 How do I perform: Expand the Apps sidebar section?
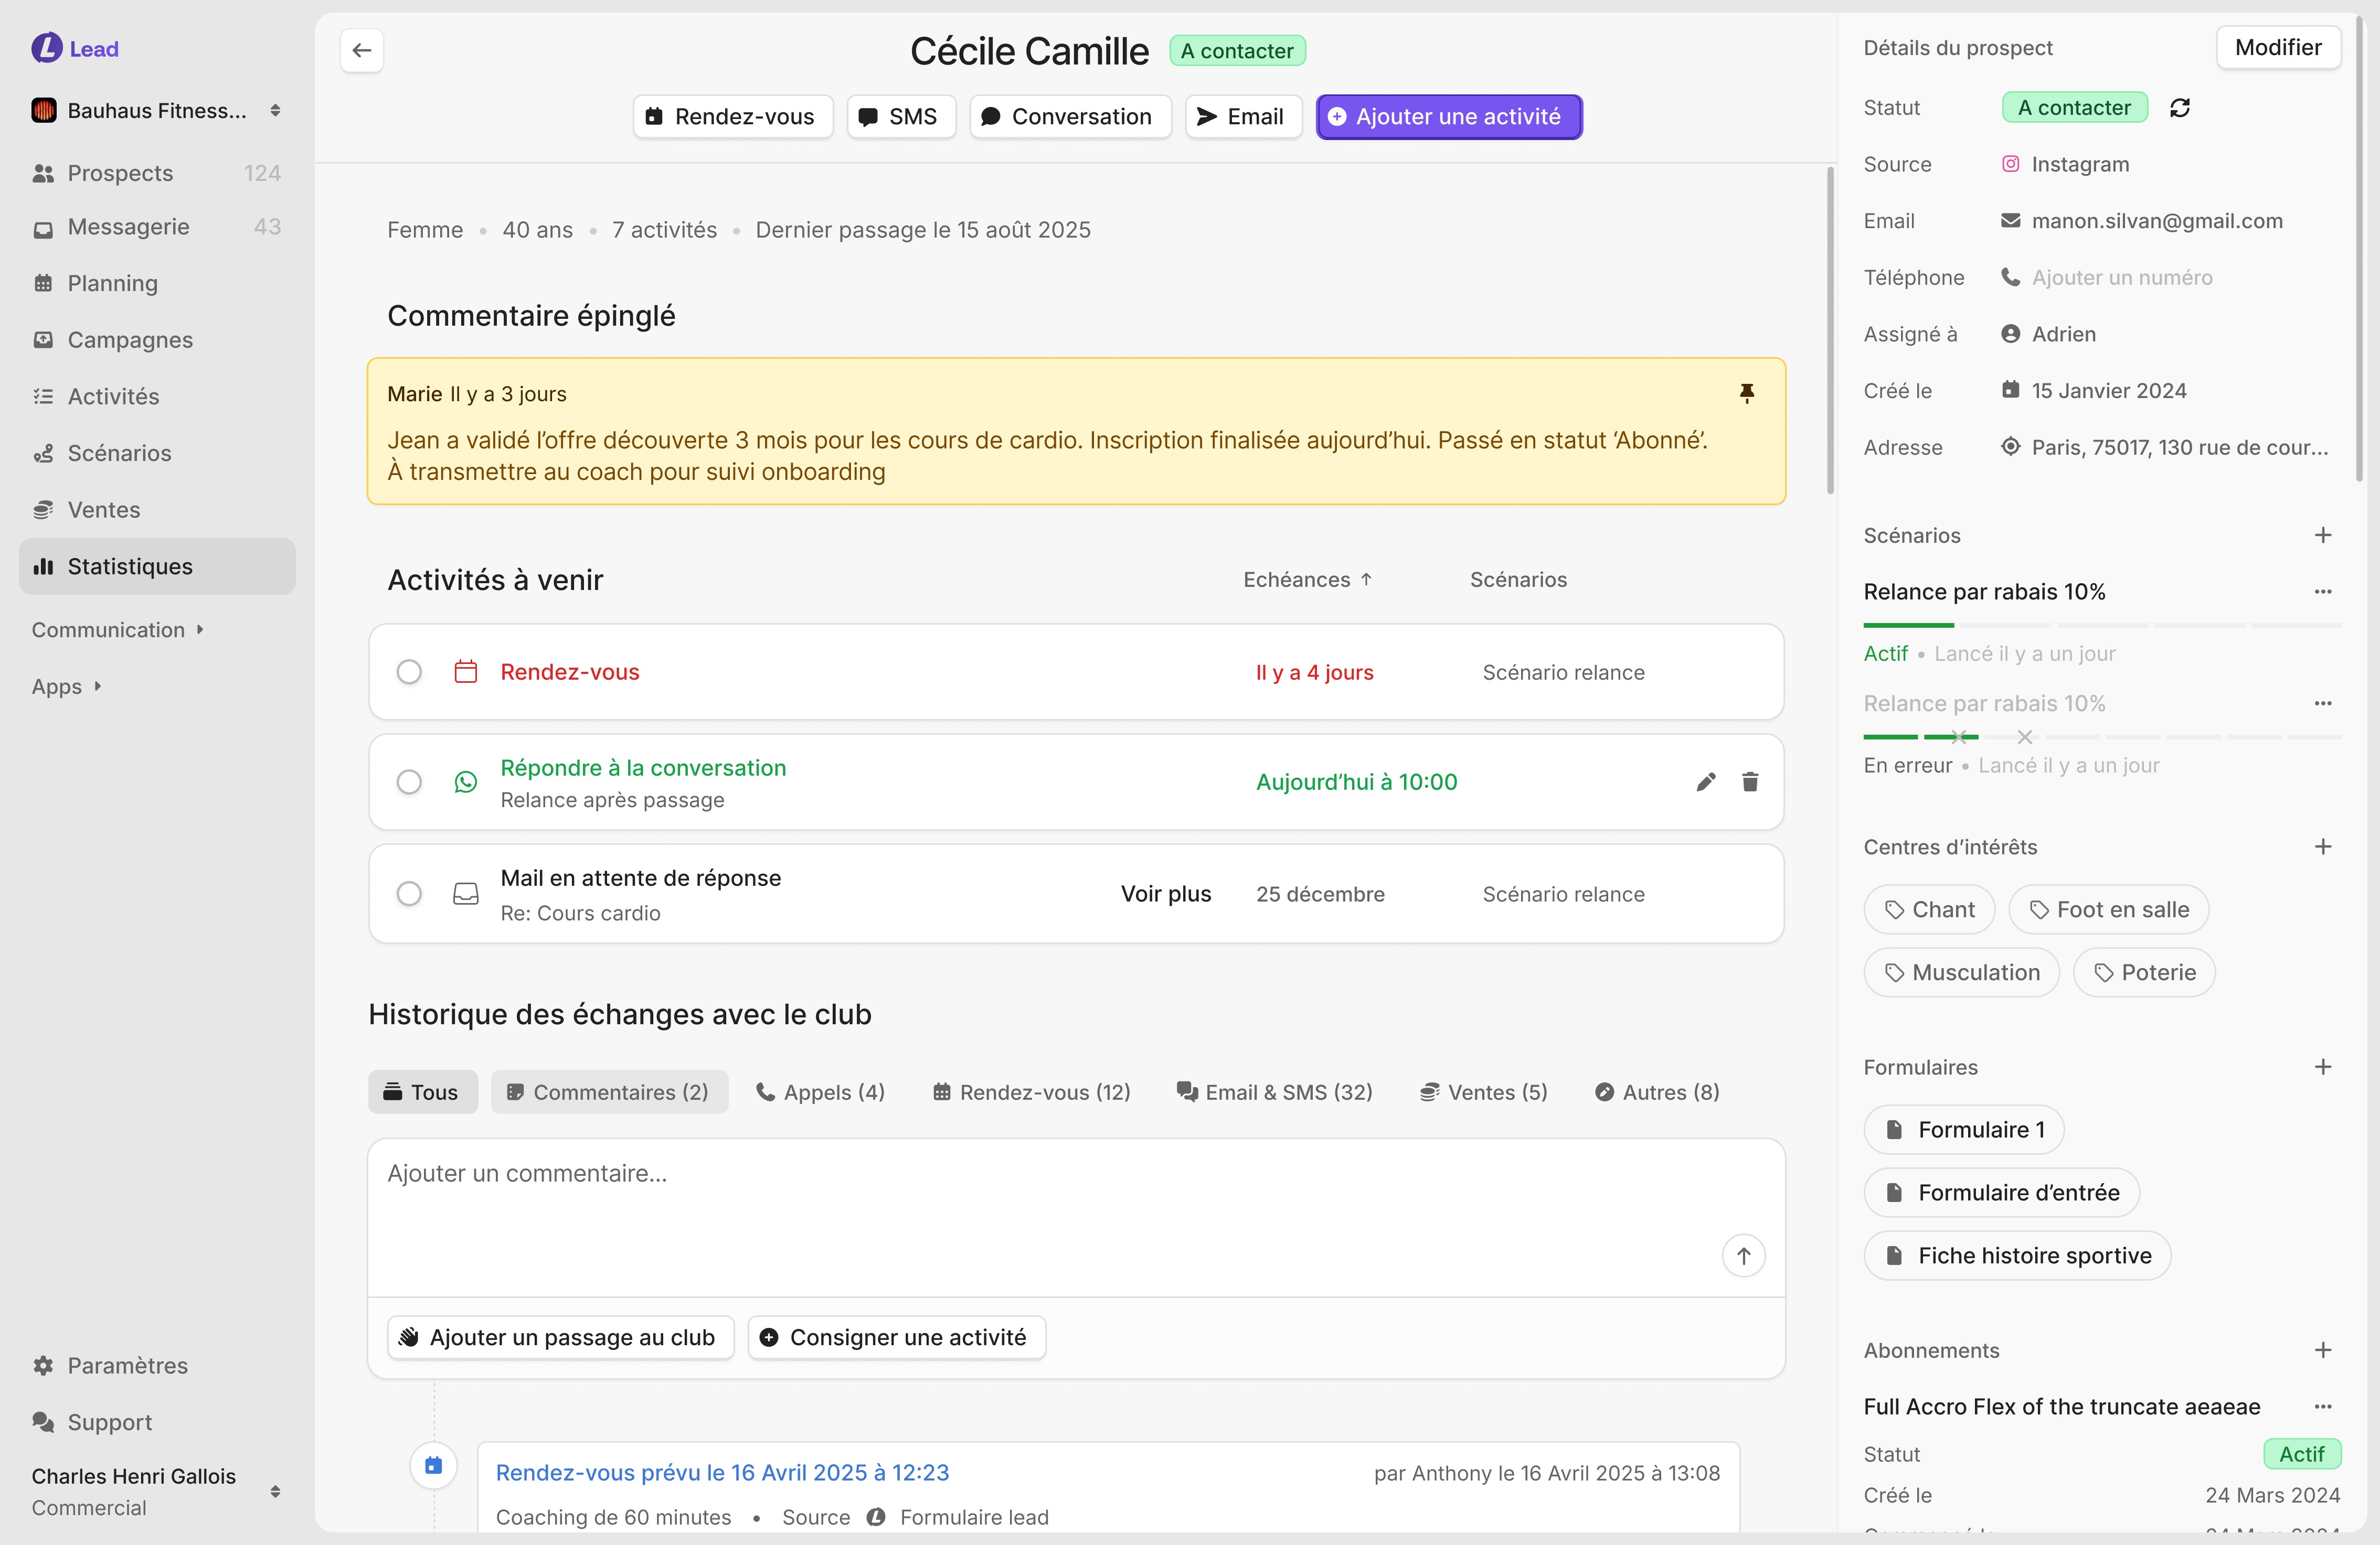[x=67, y=686]
